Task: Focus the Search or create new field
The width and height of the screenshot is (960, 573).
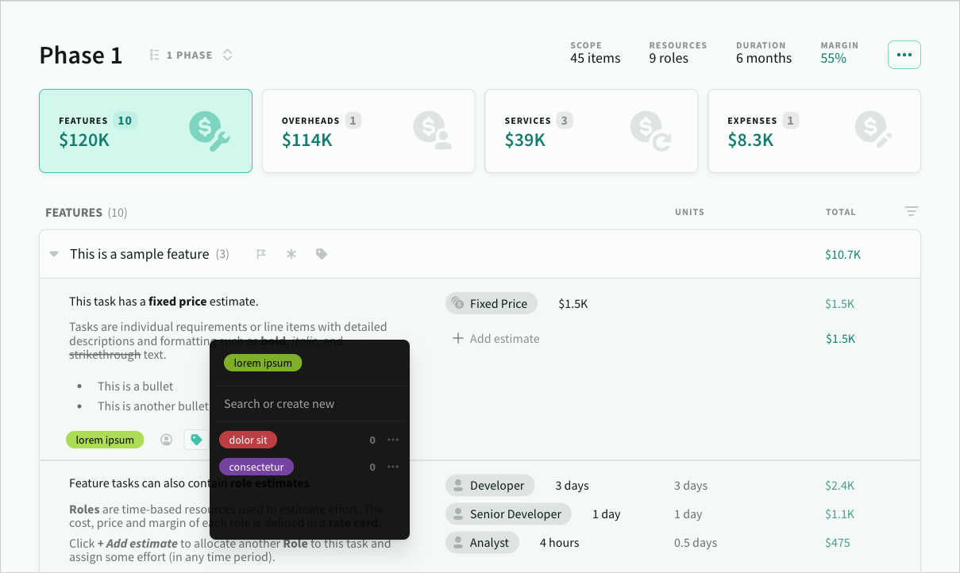Action: (310, 404)
